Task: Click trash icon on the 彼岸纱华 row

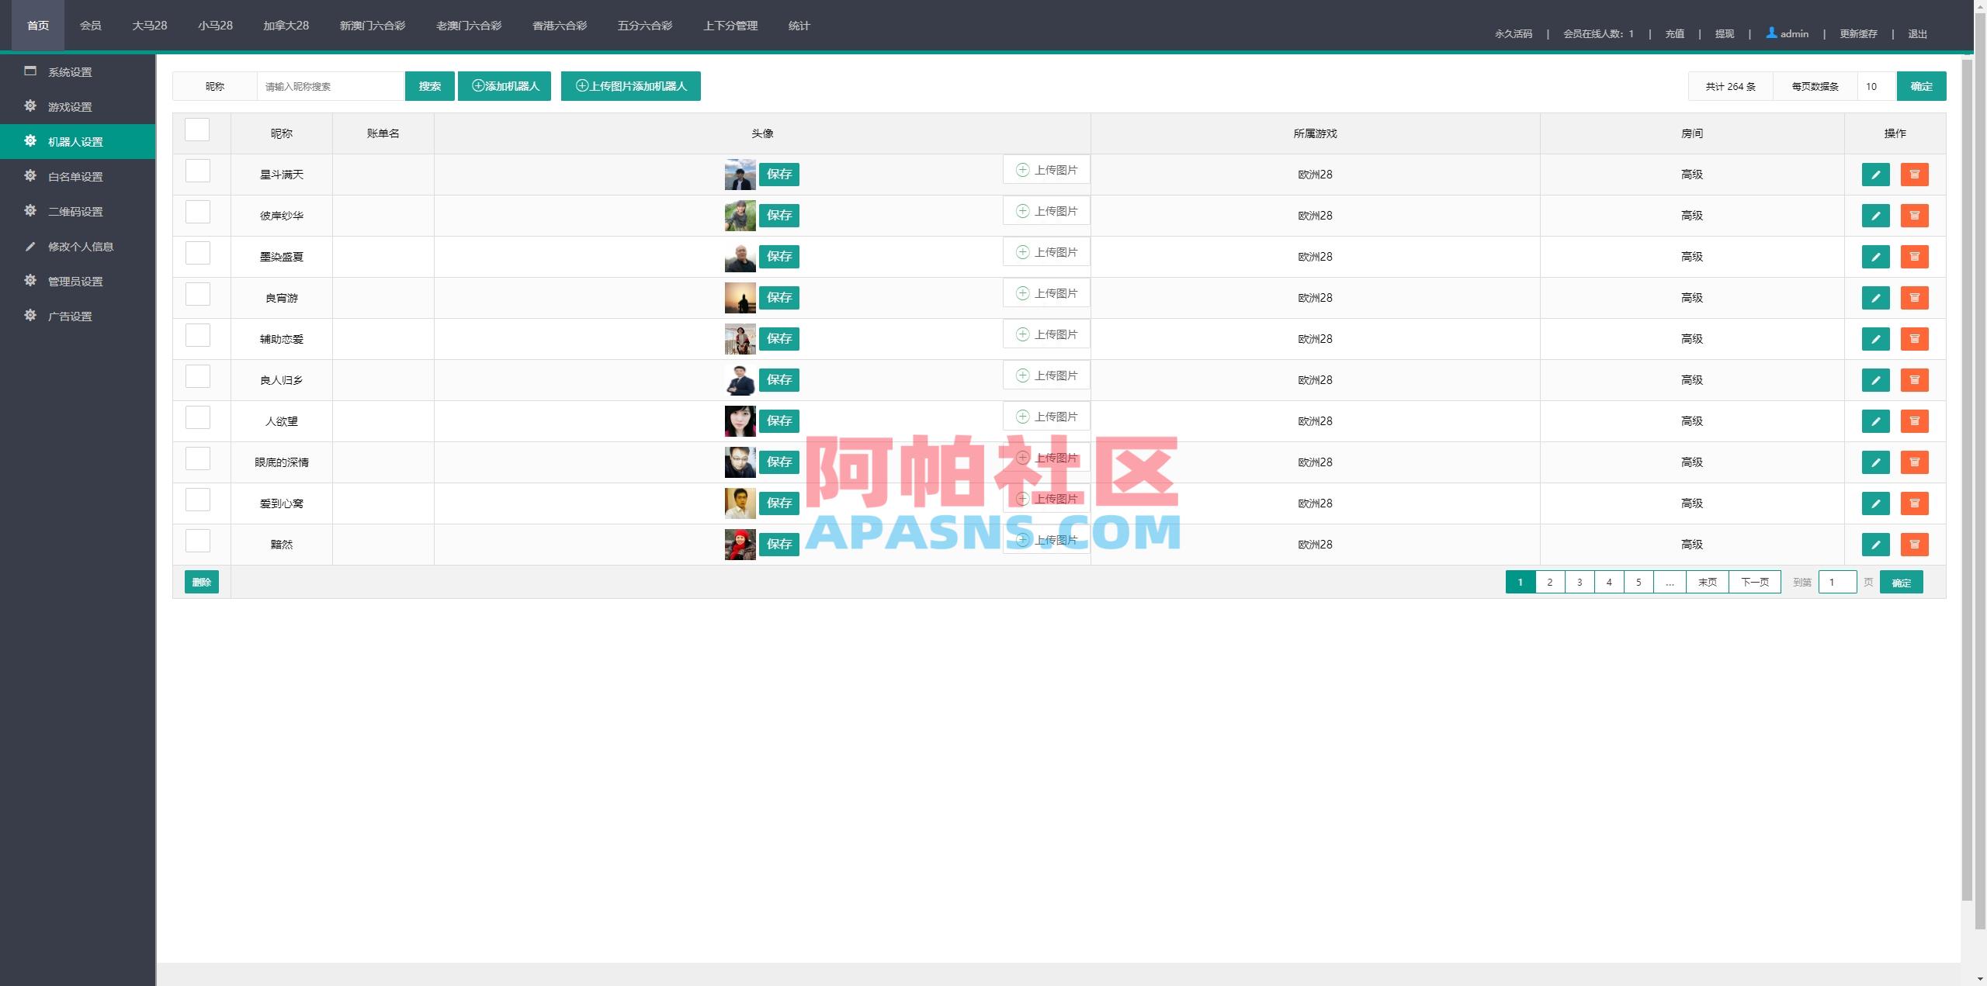Action: (1915, 216)
